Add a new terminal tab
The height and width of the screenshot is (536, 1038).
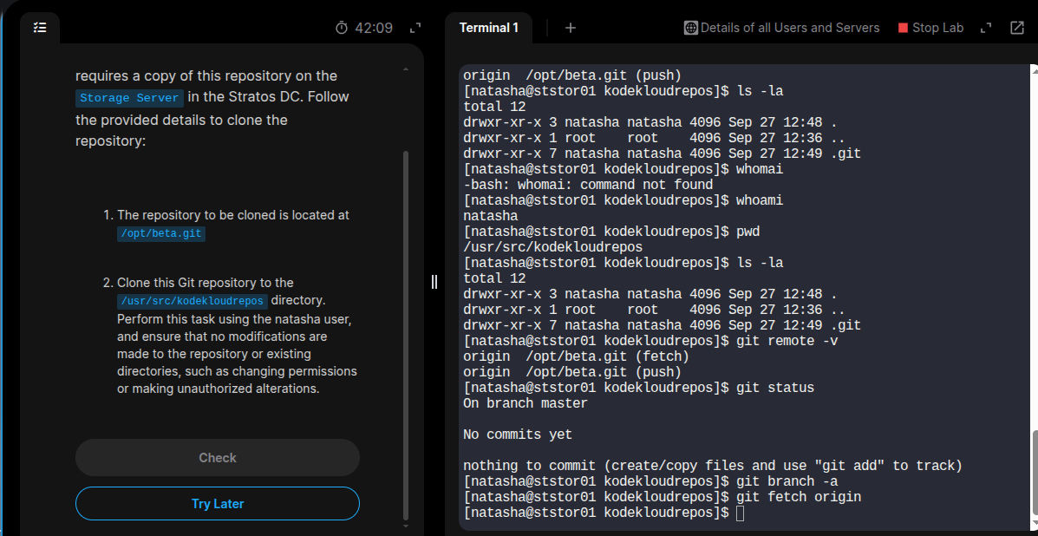click(570, 28)
